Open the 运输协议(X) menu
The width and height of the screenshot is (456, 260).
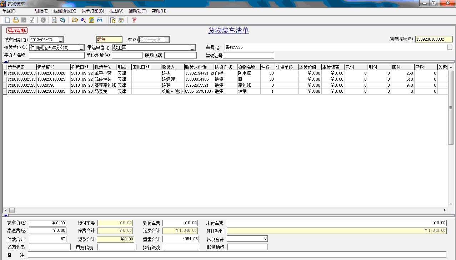[x=65, y=11]
